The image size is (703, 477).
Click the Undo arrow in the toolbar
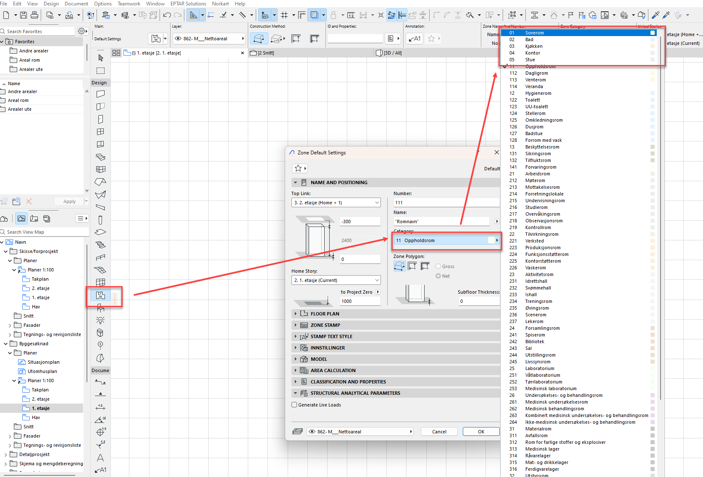(x=167, y=15)
